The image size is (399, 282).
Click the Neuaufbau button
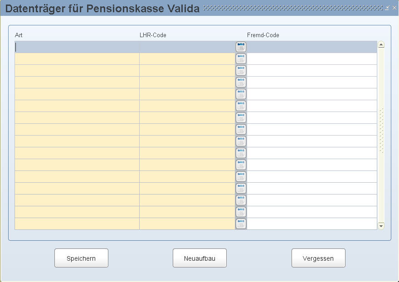(x=199, y=258)
